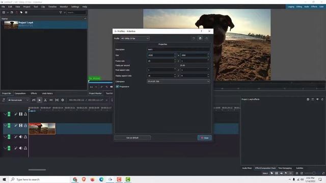Image resolution: width=326 pixels, height=183 pixels.
Task: Open the Brave browser on the taskbar
Action: coord(84,179)
